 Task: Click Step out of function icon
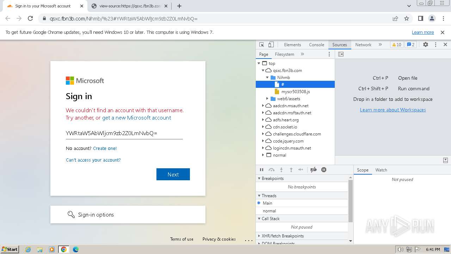click(x=291, y=170)
